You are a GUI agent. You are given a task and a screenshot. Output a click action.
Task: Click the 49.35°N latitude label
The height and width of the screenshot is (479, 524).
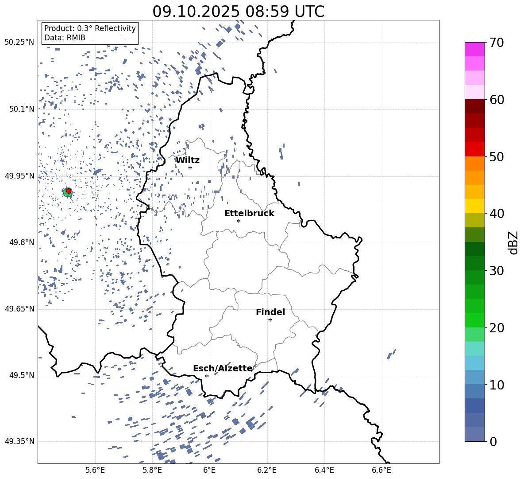(x=19, y=441)
